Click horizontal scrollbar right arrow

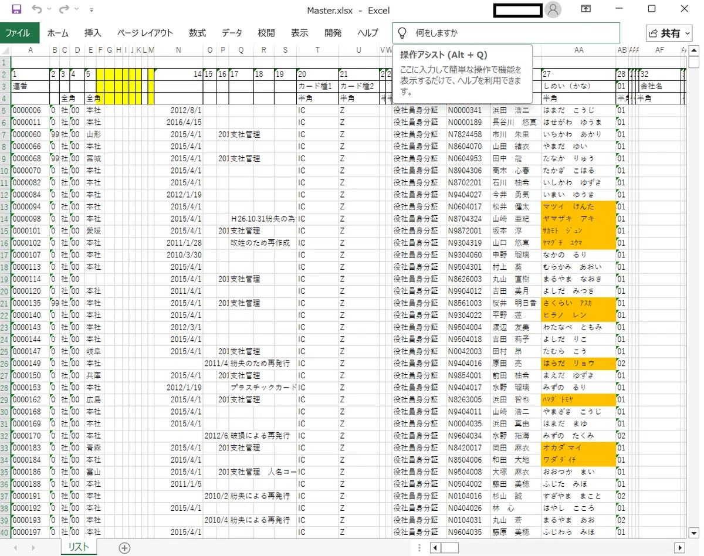pyautogui.click(x=680, y=548)
